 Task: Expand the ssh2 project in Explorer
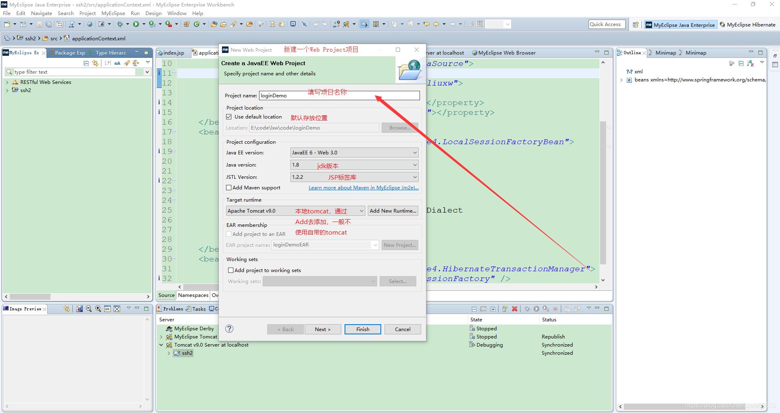(7, 90)
